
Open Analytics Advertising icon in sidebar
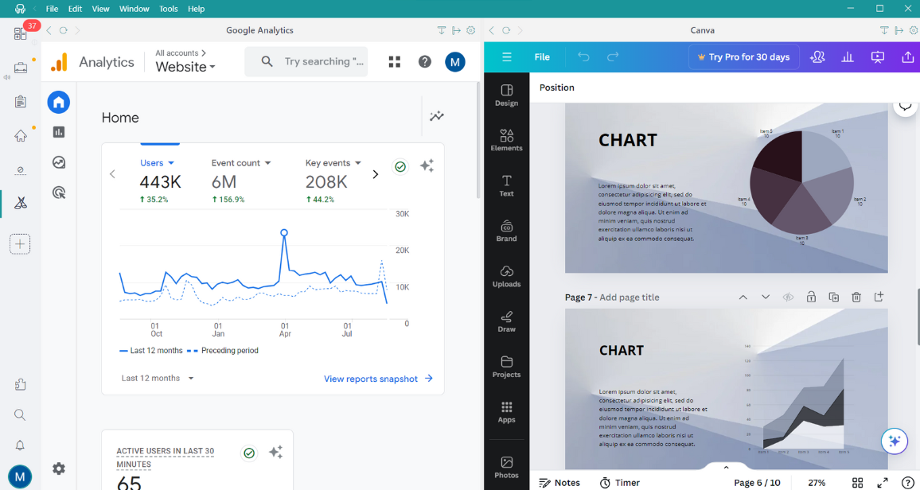click(59, 192)
